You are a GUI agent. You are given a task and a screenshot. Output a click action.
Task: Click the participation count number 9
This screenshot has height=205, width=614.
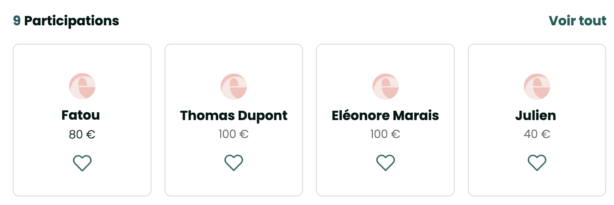pyautogui.click(x=17, y=20)
